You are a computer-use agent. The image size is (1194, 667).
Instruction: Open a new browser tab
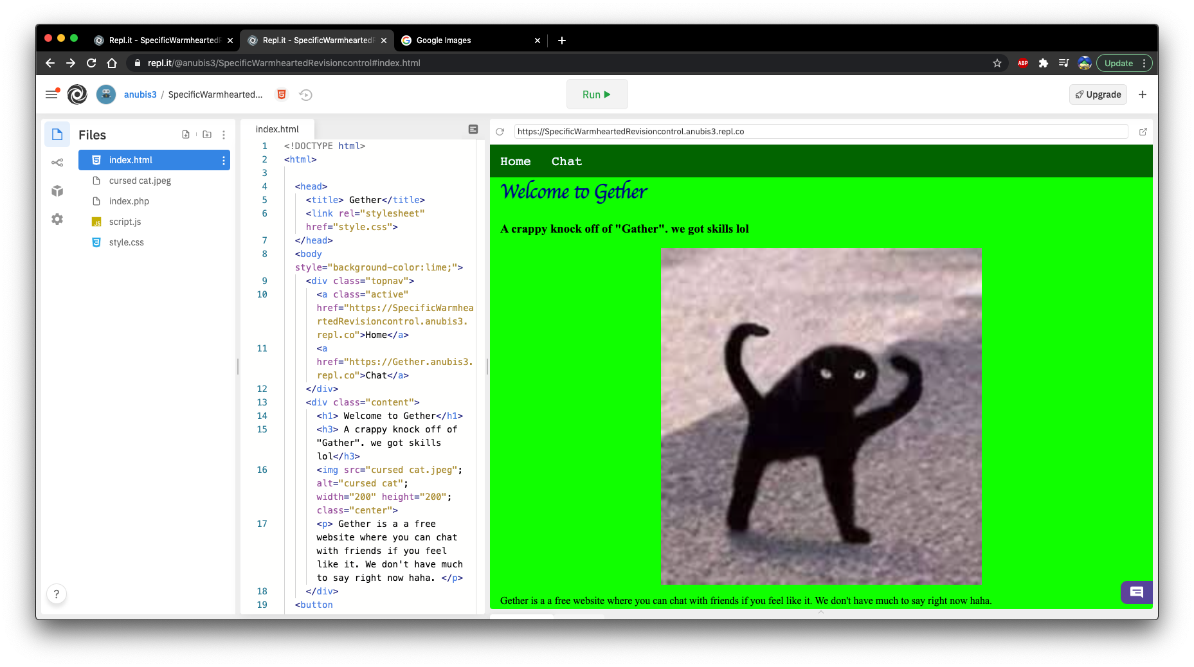click(x=562, y=40)
